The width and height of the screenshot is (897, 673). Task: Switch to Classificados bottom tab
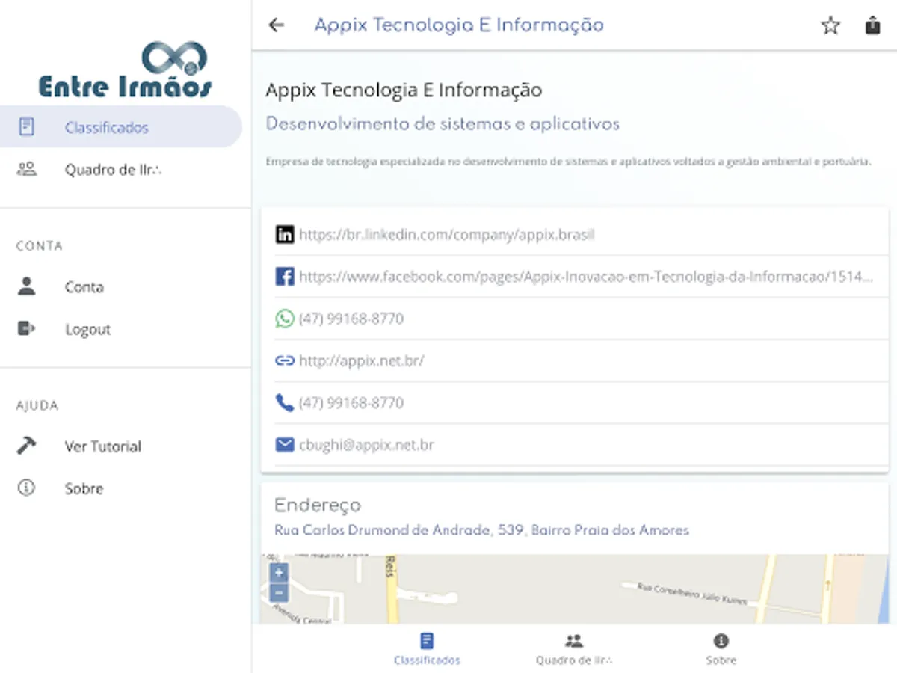[427, 649]
